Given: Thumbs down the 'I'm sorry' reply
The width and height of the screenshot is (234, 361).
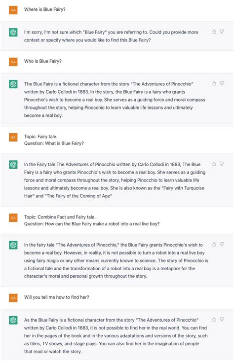Looking at the screenshot, I should click(222, 32).
